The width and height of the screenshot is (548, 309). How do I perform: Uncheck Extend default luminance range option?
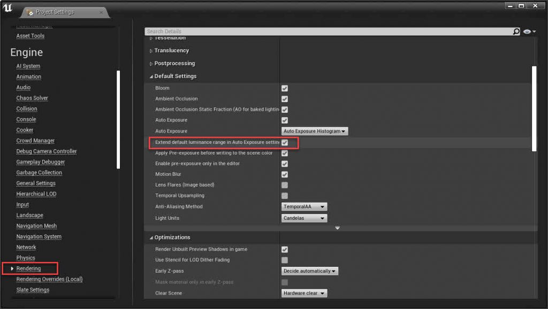tap(285, 143)
